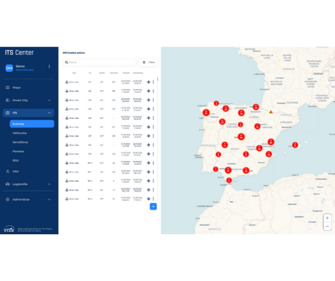
Task: Locate the first event on the map
Action: [x=149, y=82]
